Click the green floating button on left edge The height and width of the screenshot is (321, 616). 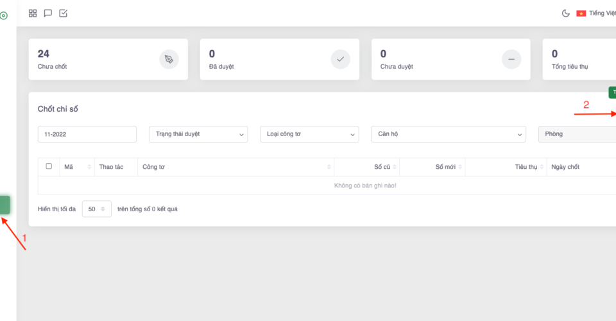[4, 205]
